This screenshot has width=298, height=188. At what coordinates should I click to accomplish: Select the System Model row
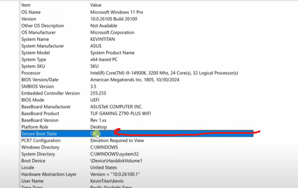36,52
